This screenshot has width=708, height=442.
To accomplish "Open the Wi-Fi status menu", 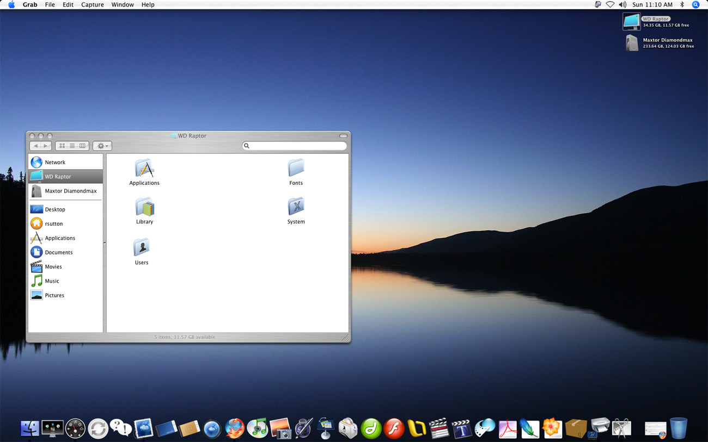I will point(610,4).
